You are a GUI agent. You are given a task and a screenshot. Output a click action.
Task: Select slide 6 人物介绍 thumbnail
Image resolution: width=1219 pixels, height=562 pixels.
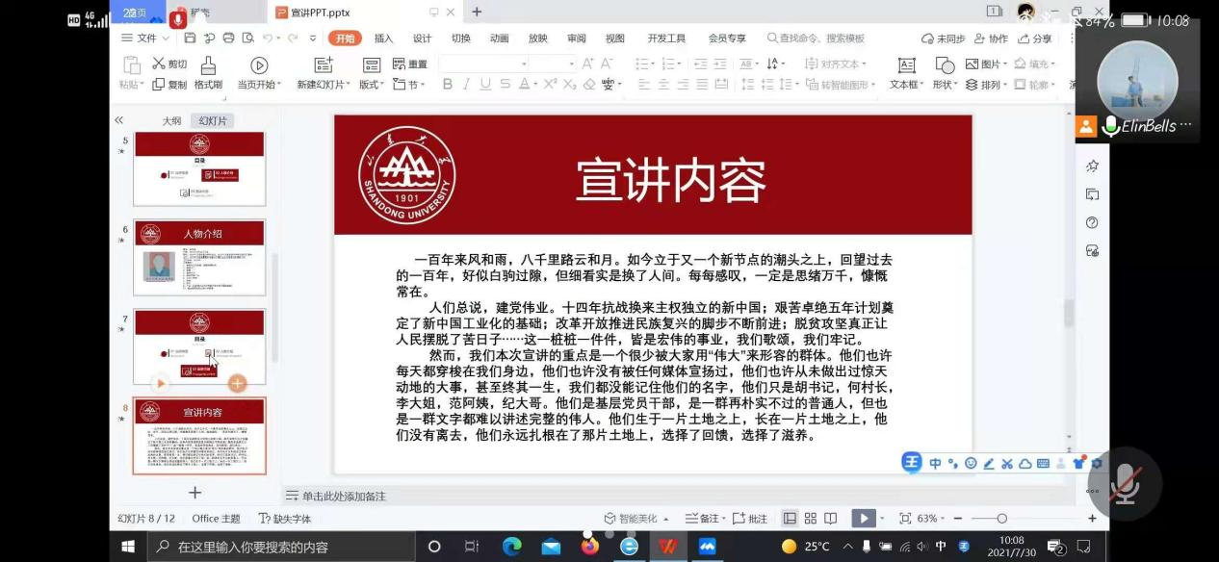coord(199,257)
